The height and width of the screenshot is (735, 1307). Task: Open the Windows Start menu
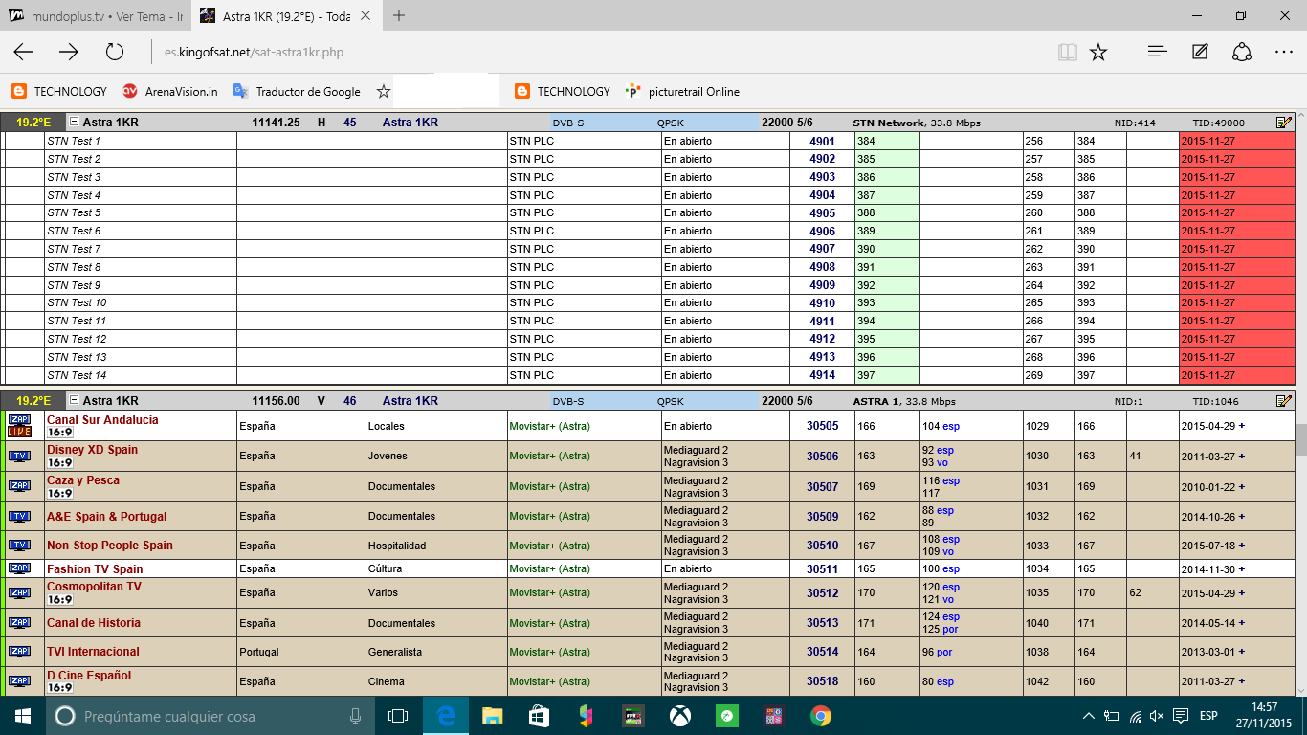pyautogui.click(x=23, y=716)
